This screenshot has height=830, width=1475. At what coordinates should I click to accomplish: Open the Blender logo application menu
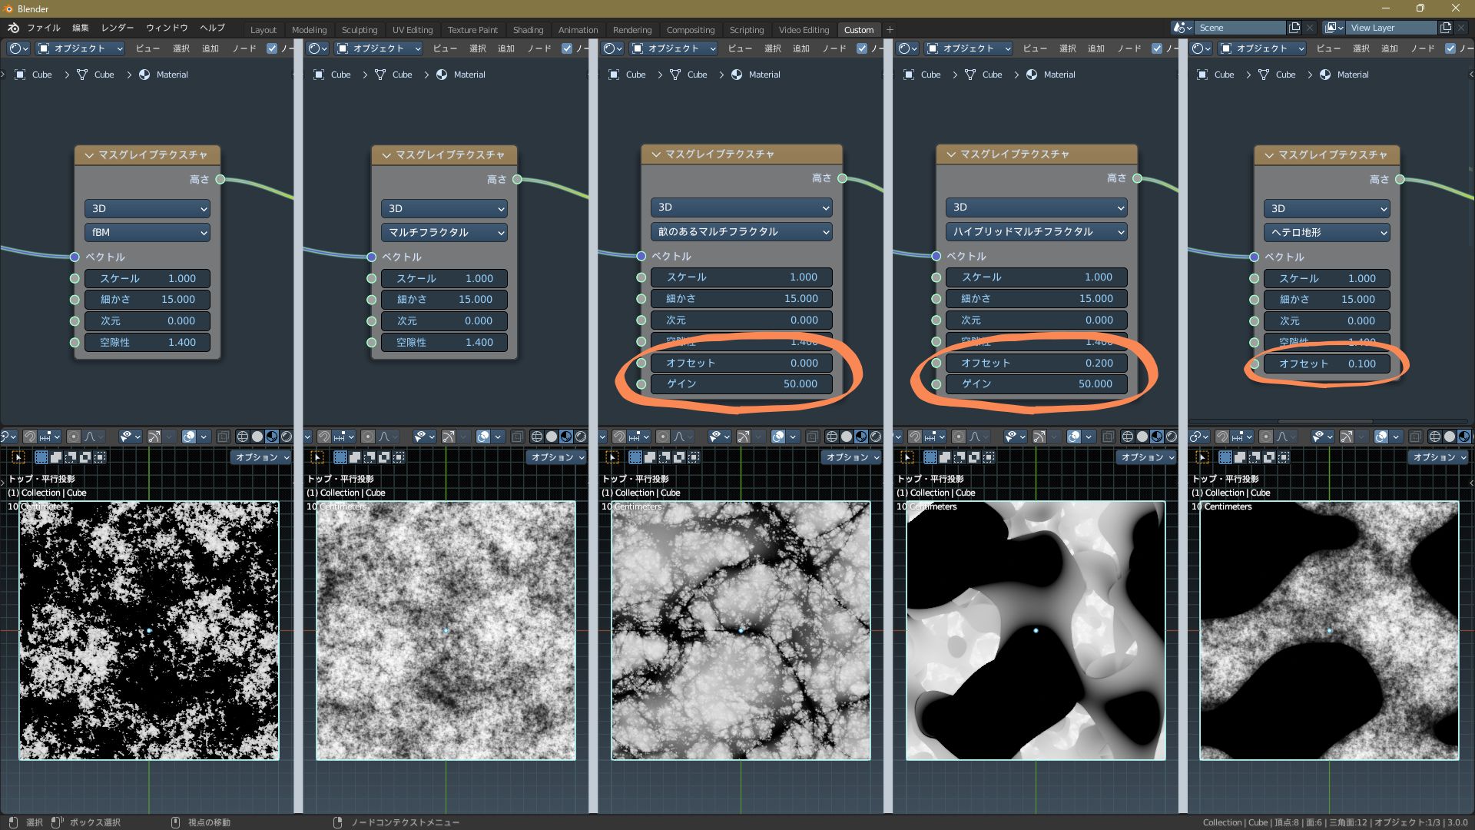(x=13, y=28)
